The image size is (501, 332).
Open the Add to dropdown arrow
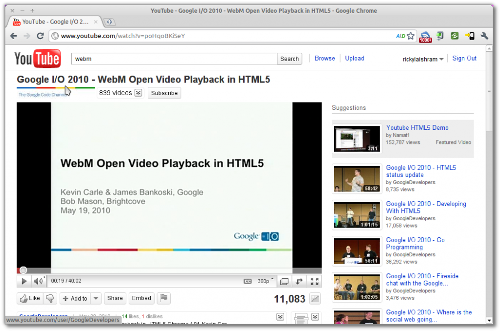pos(96,298)
